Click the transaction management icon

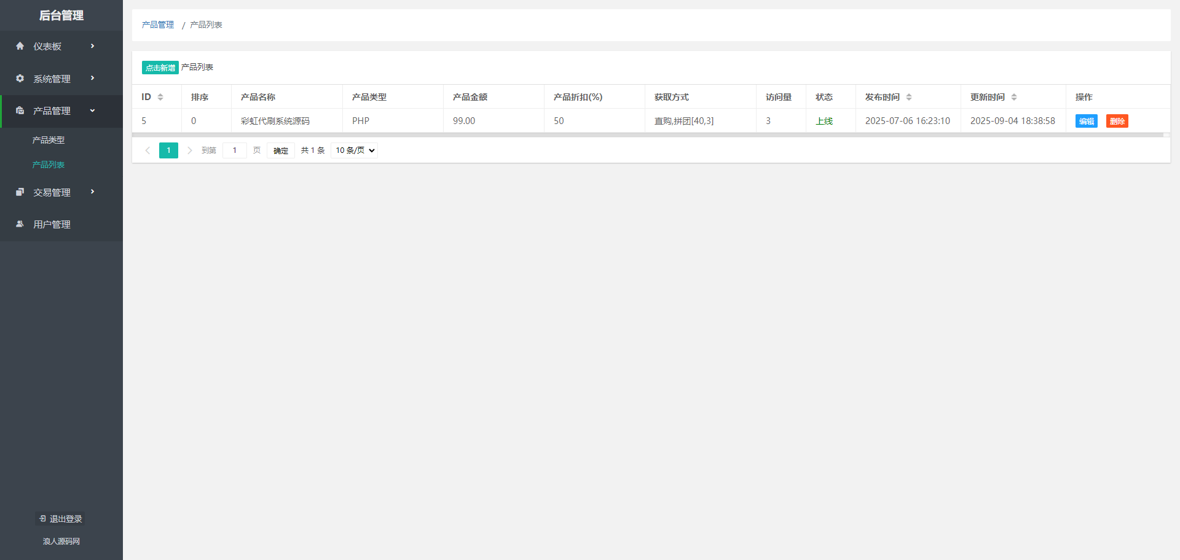20,192
